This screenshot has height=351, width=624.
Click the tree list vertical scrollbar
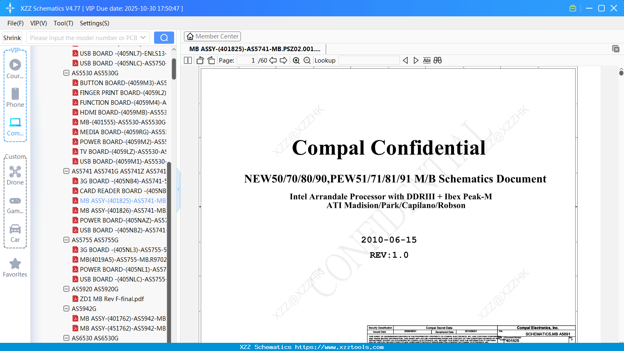coord(174,69)
